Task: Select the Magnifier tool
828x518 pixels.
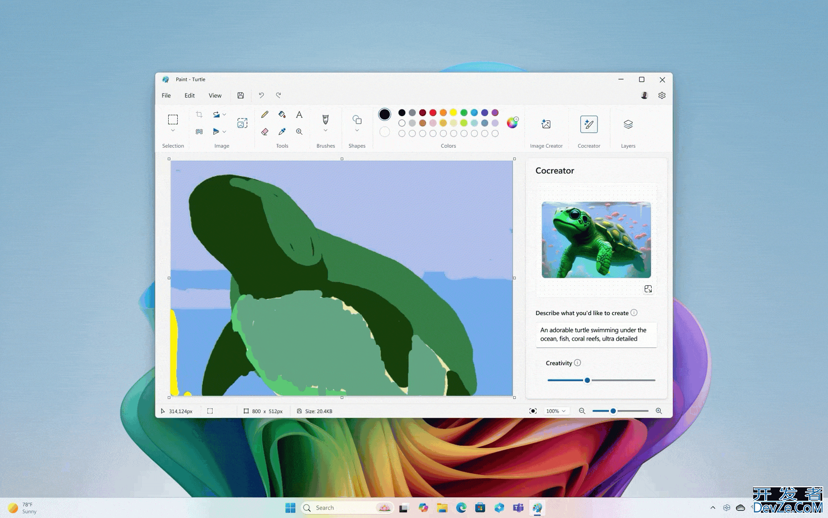Action: 299,131
